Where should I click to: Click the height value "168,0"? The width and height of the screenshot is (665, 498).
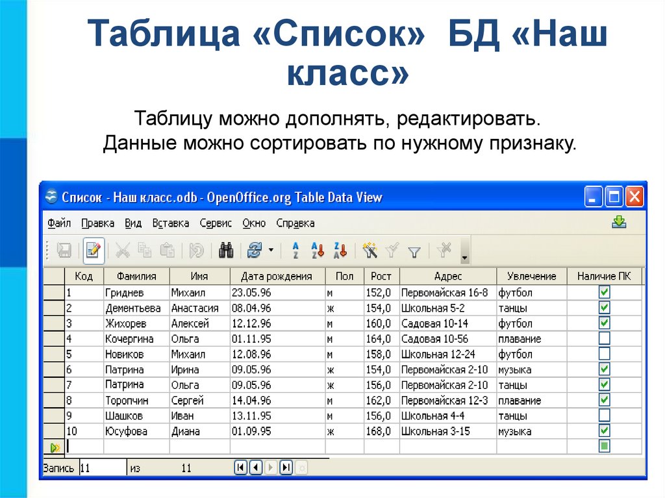coord(379,431)
